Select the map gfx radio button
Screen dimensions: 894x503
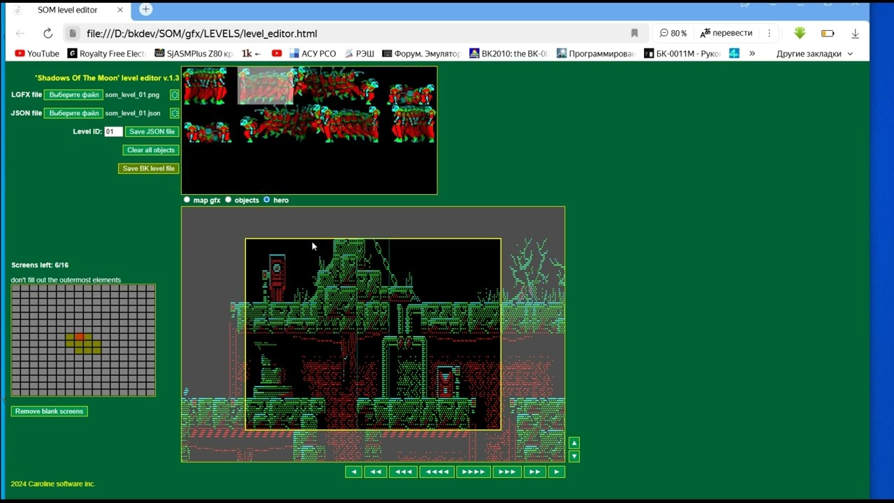186,200
